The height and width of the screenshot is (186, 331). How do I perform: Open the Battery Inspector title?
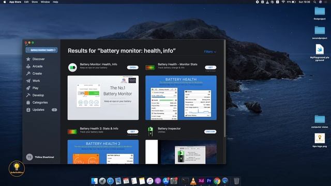(169, 129)
